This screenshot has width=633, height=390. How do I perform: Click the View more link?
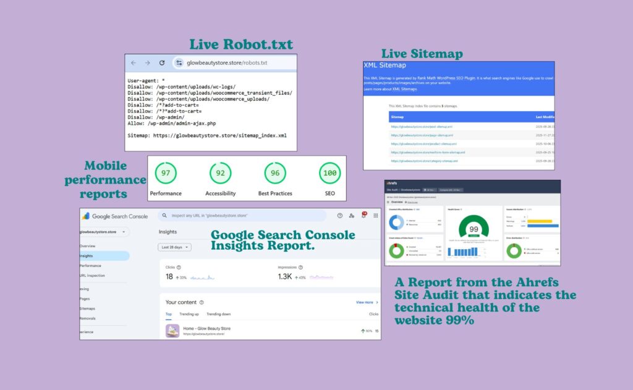pyautogui.click(x=367, y=302)
